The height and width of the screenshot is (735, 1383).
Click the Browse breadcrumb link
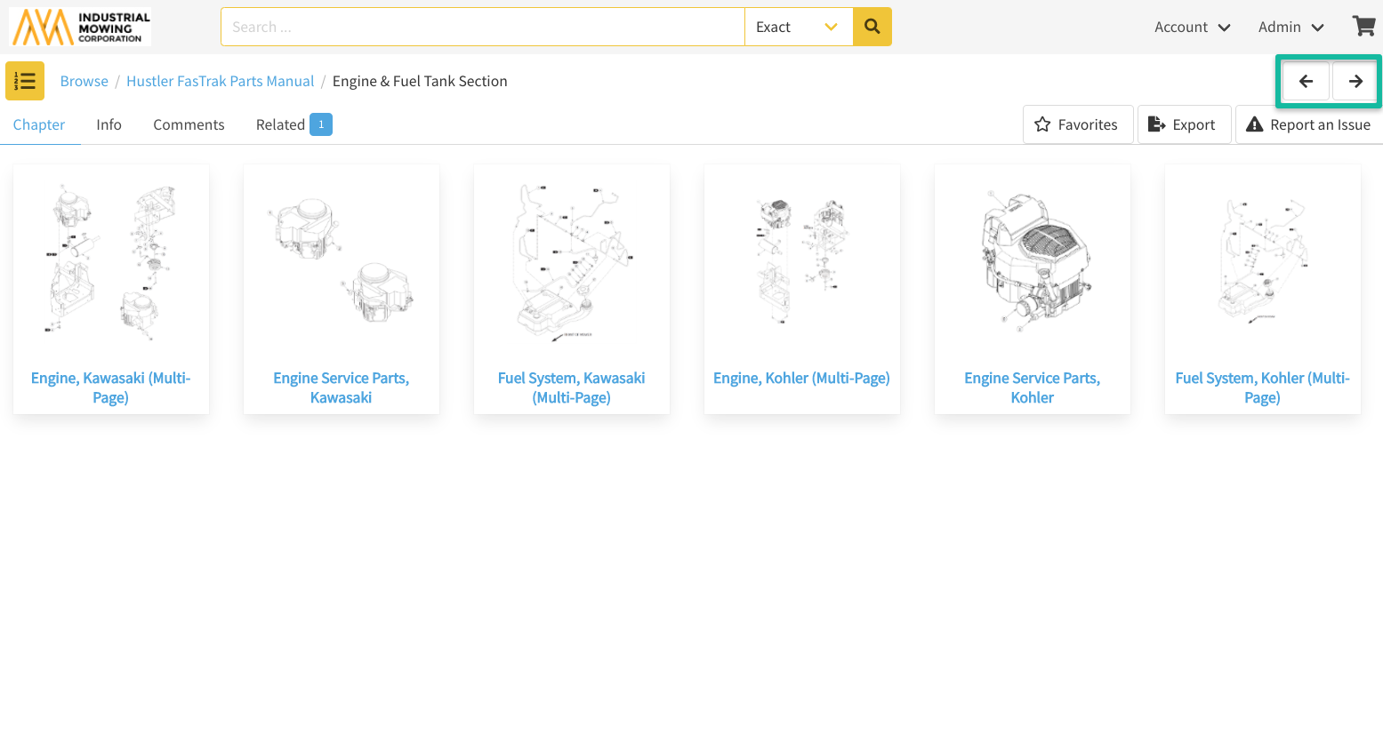tap(84, 81)
